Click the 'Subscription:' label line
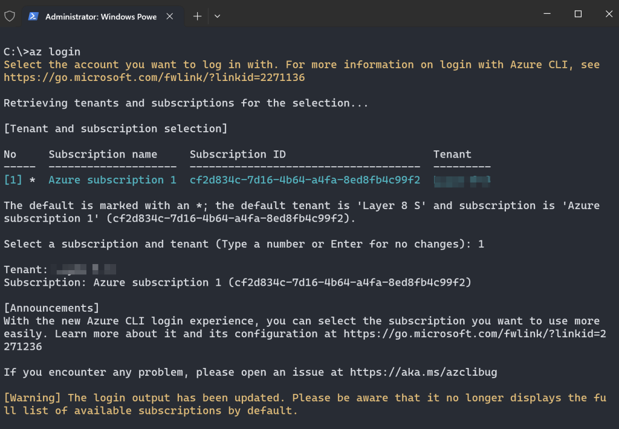The image size is (619, 429). point(238,283)
